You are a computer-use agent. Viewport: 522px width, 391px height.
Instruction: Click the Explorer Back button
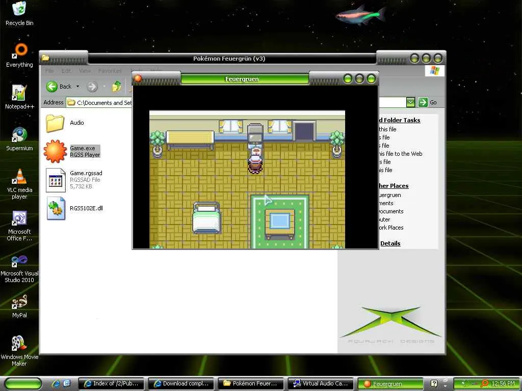(59, 87)
